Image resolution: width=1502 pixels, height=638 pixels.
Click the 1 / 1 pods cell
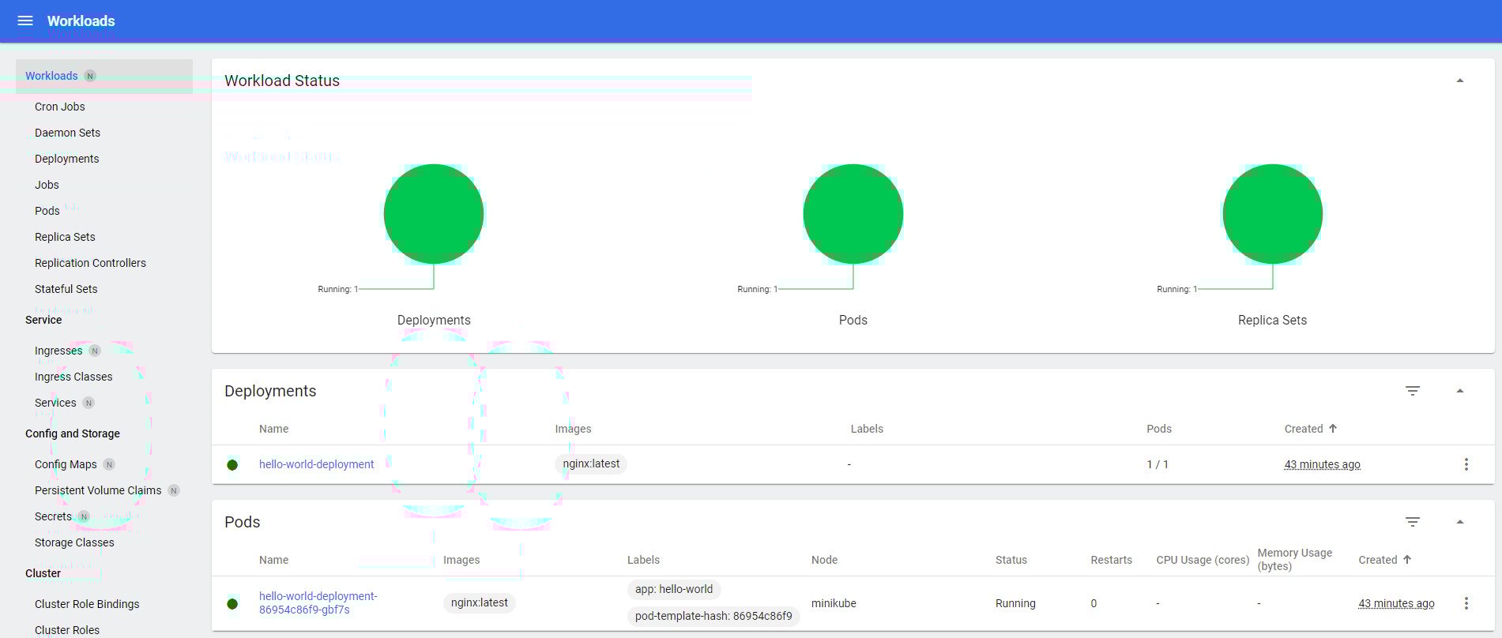pos(1158,464)
